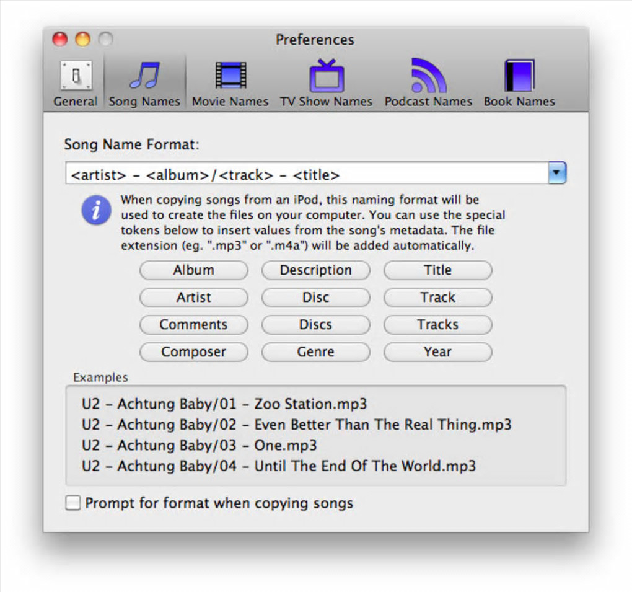Select the Even Better Than The Real Thing example

(297, 425)
